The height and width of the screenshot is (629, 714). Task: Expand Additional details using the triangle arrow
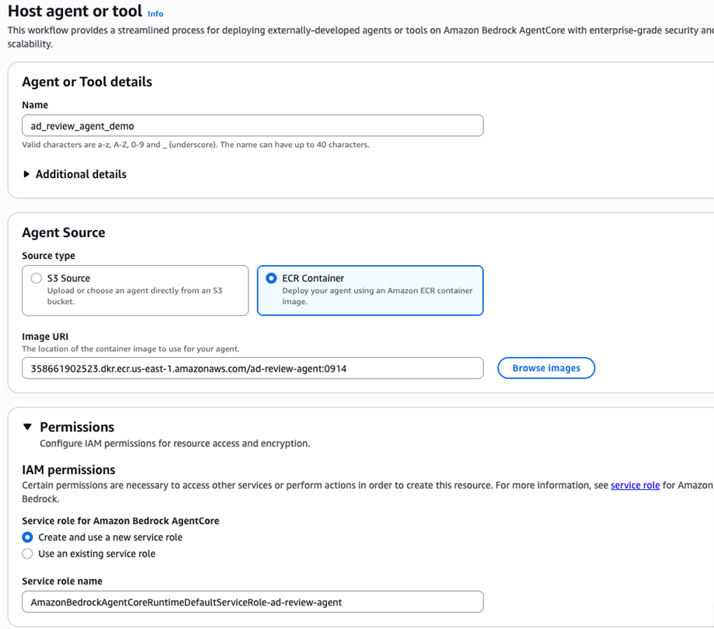(x=27, y=174)
